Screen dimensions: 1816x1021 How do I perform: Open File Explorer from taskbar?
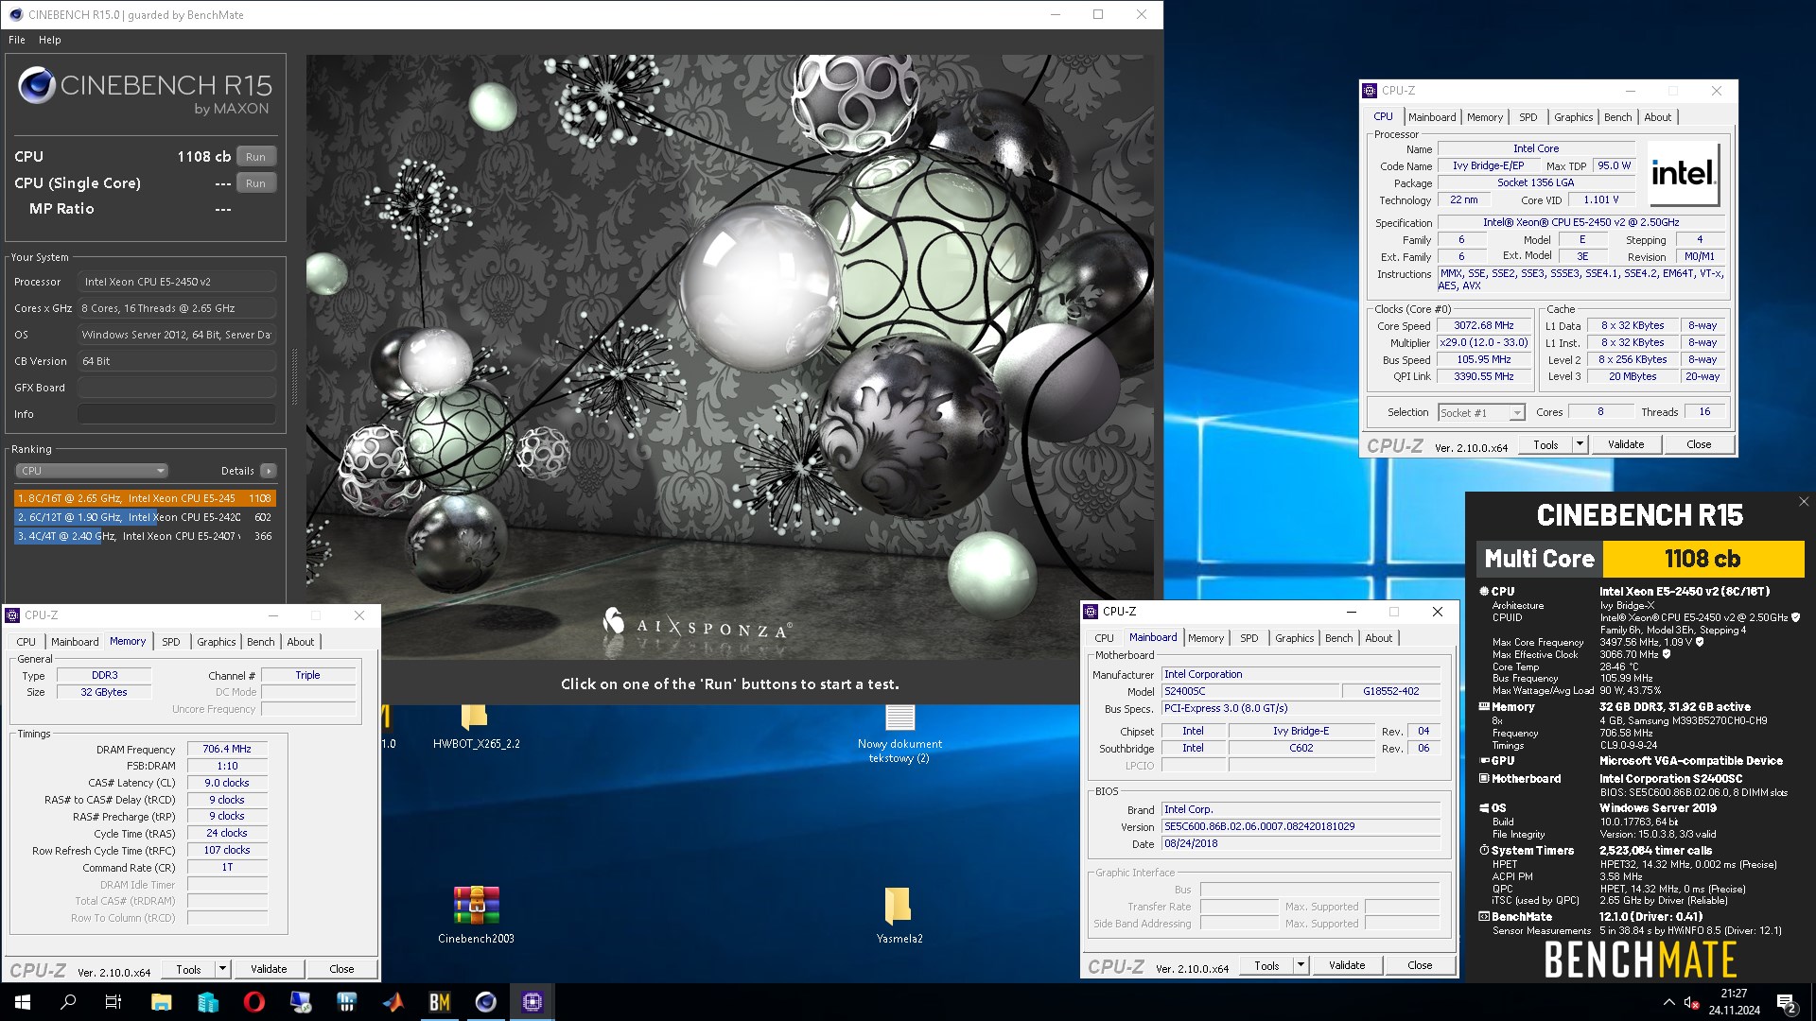click(x=161, y=1002)
